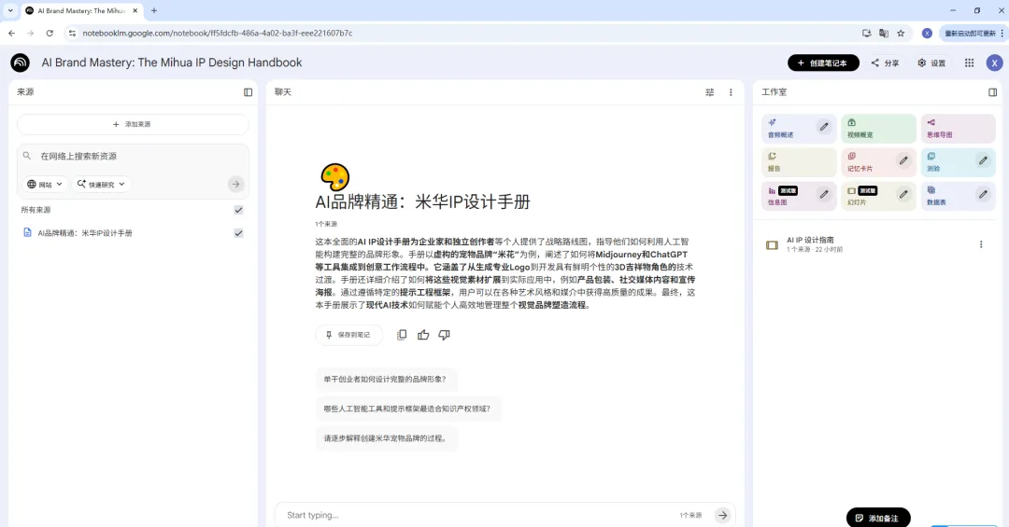Open the AI品牌精通：米华IP设计手册 source
Viewport: 1009px width, 527px height.
click(x=84, y=232)
